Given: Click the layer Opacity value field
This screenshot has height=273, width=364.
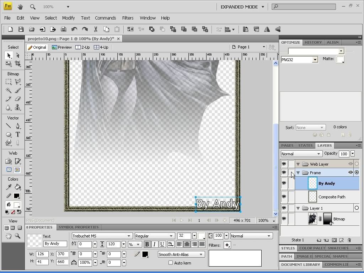Looking at the screenshot, I should tap(344, 154).
